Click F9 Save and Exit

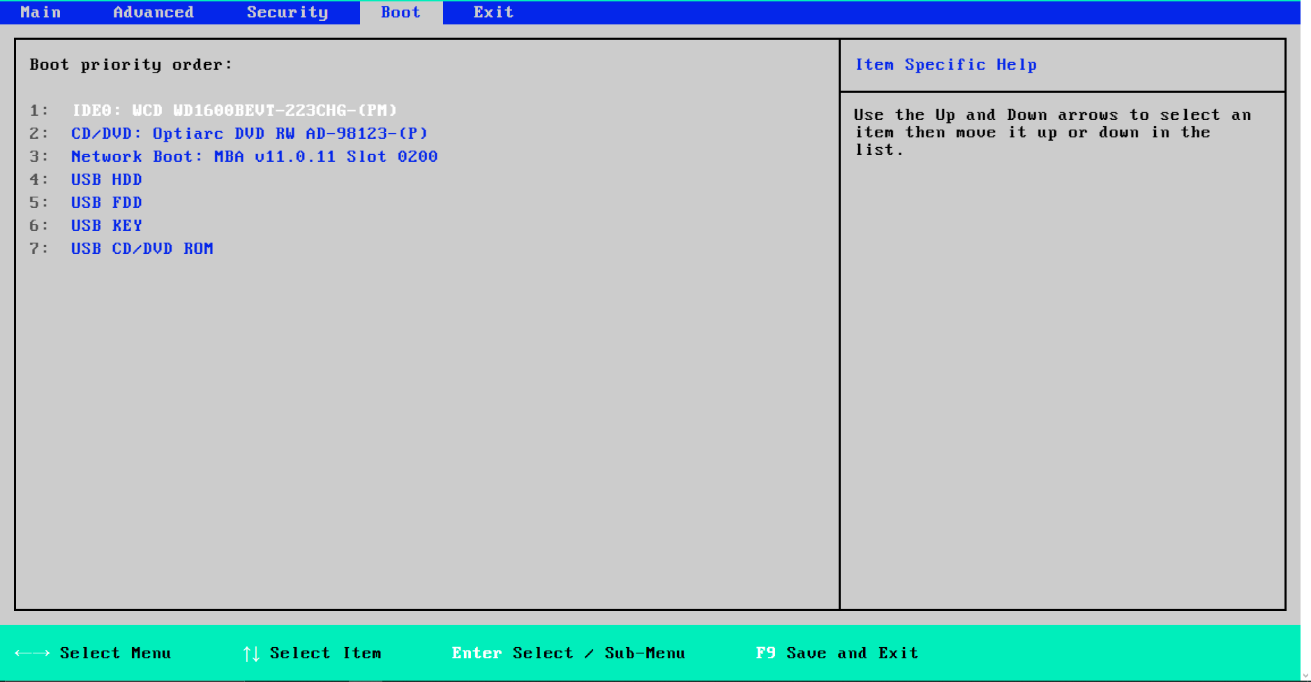[x=837, y=653]
